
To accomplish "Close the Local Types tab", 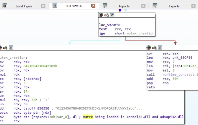I will (x=43, y=6).
